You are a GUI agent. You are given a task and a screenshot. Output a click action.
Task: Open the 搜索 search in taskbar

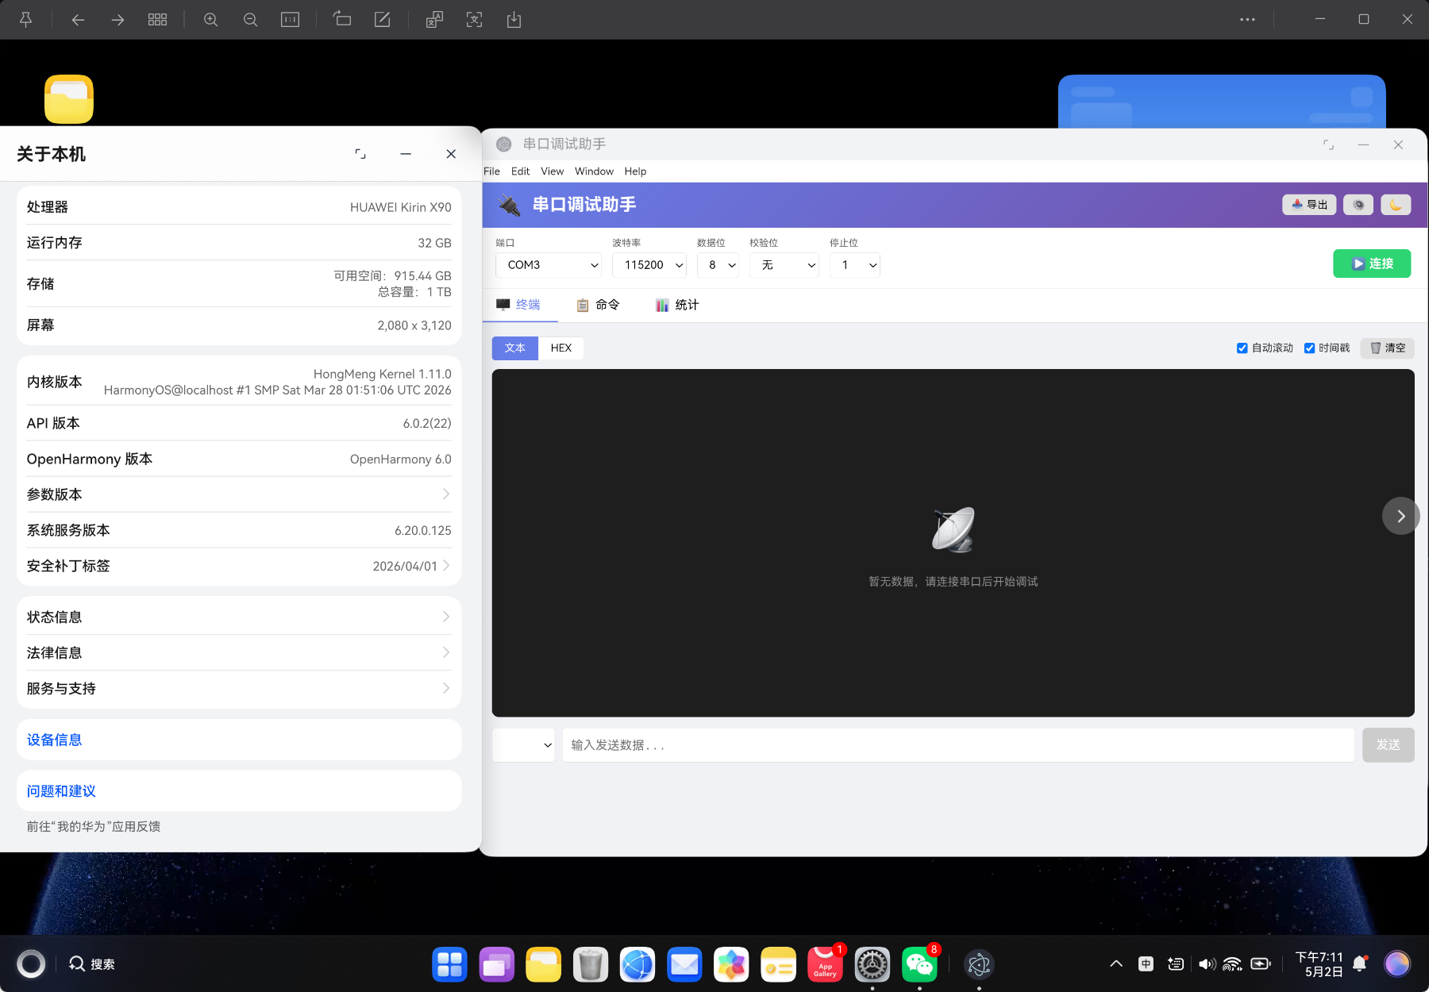point(91,964)
